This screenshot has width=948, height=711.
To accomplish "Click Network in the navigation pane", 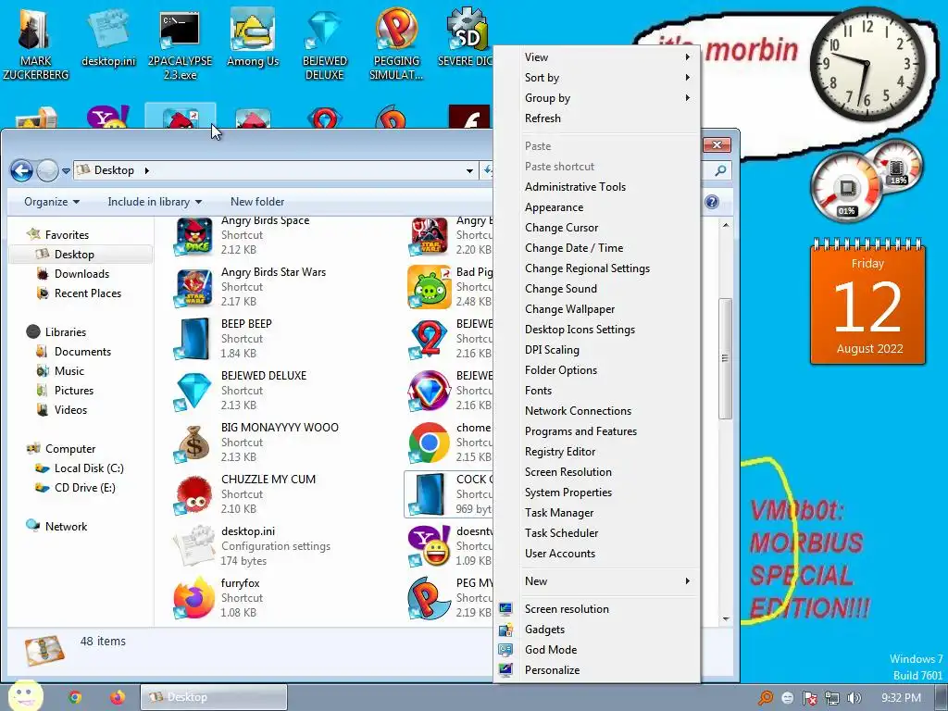I will tap(66, 527).
